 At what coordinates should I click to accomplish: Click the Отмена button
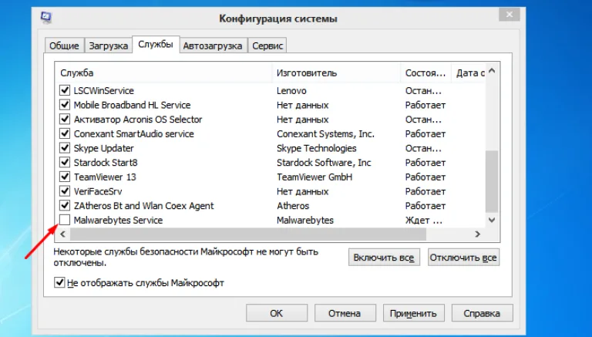345,313
